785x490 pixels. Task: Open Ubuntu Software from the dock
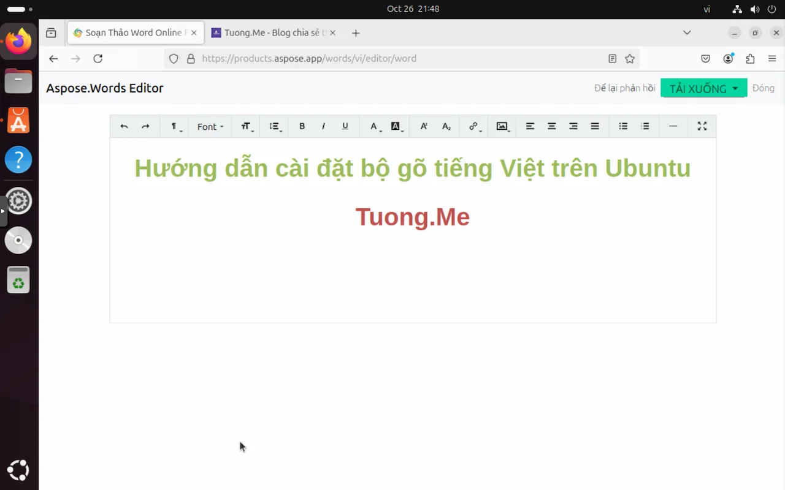click(x=18, y=121)
